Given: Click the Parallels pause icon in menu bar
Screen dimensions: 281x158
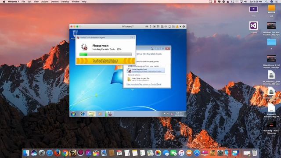Looking at the screenshot, I should (x=215, y=2).
